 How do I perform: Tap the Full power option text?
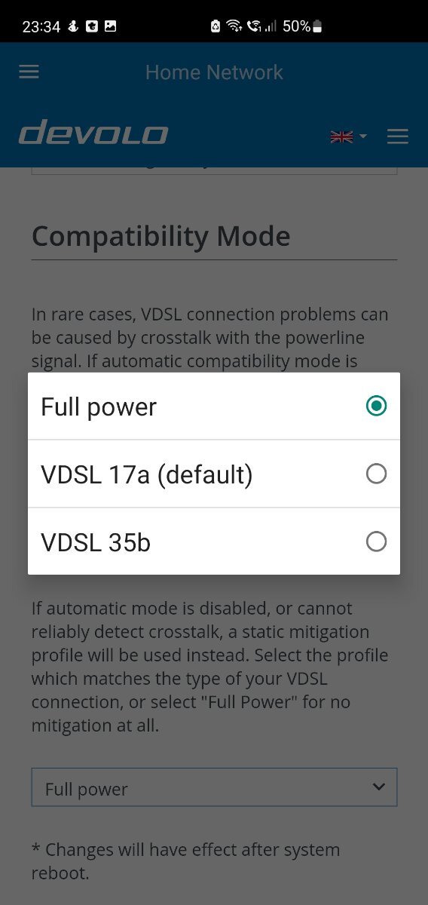(99, 407)
